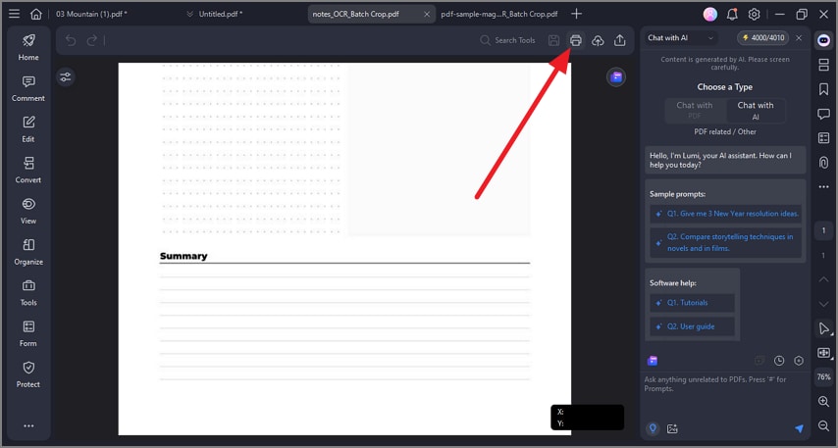Go to the next page arrow

point(823,304)
